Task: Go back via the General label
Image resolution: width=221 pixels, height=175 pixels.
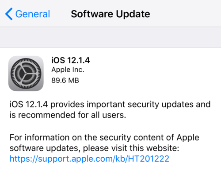Action: click(x=33, y=14)
